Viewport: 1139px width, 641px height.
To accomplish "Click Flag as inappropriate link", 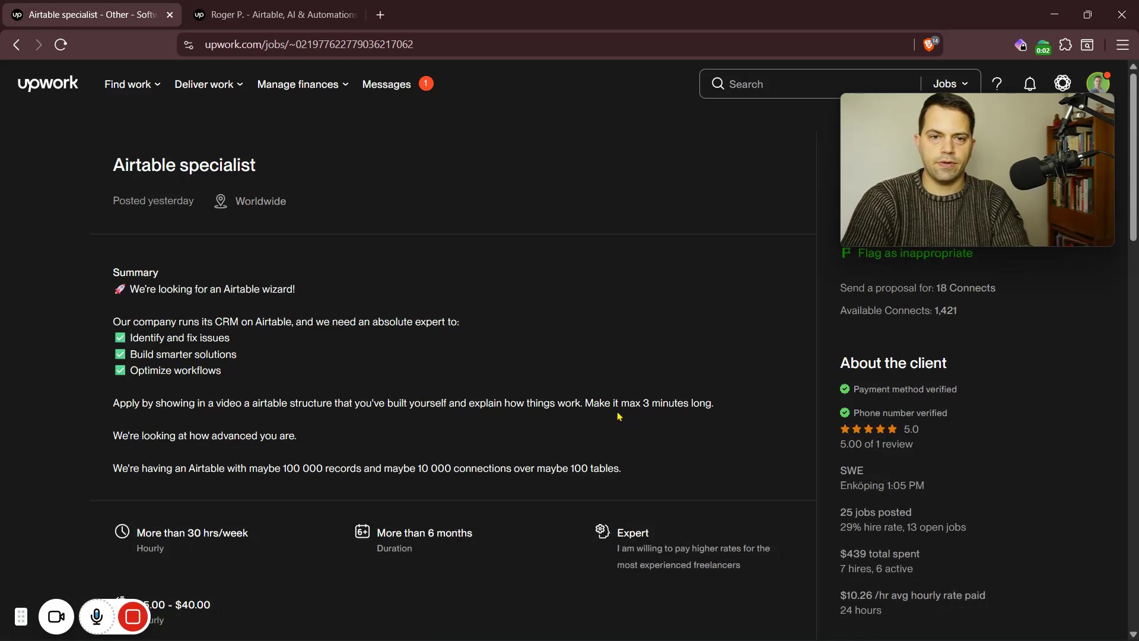I will [x=914, y=253].
